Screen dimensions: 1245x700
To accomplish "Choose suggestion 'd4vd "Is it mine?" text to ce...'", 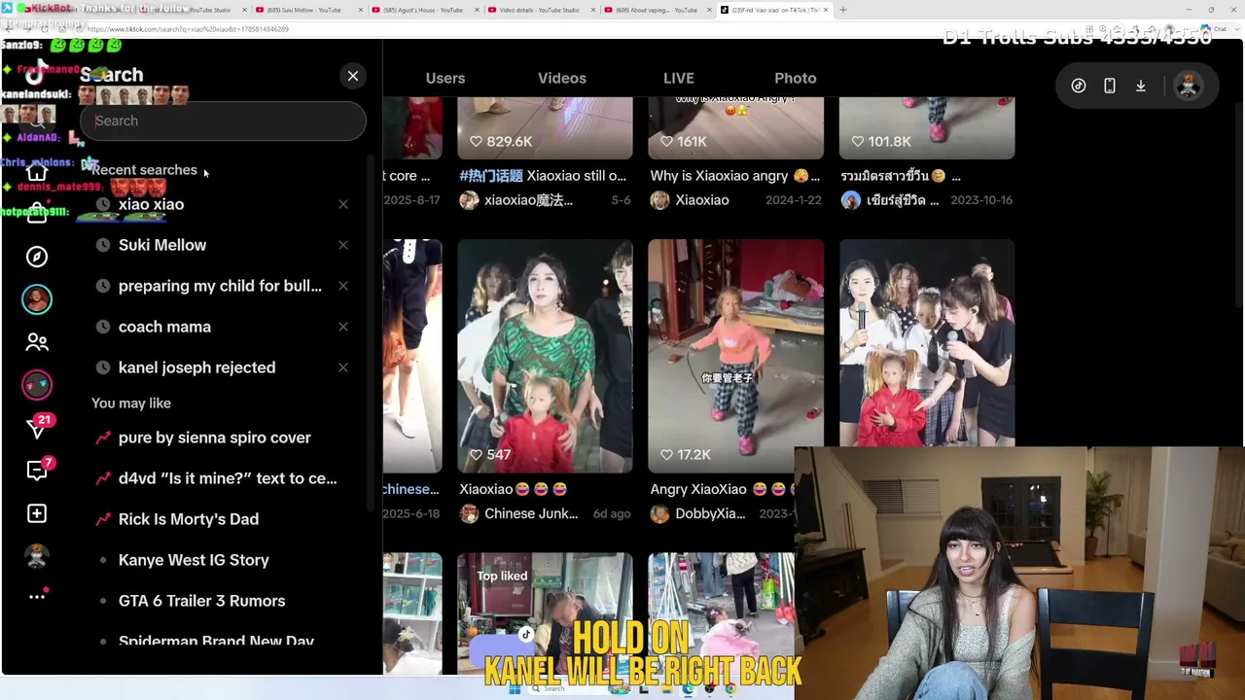I will (228, 478).
